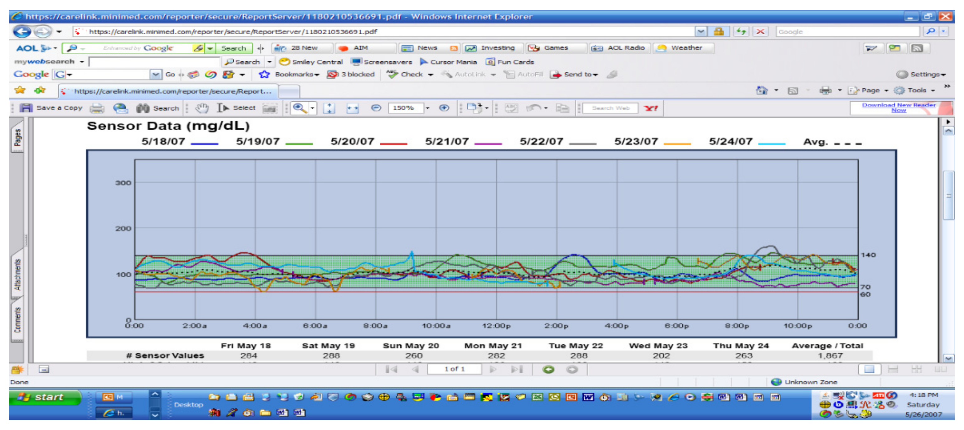Open the 150% zoom level dropdown
This screenshot has width=964, height=430.
point(428,108)
